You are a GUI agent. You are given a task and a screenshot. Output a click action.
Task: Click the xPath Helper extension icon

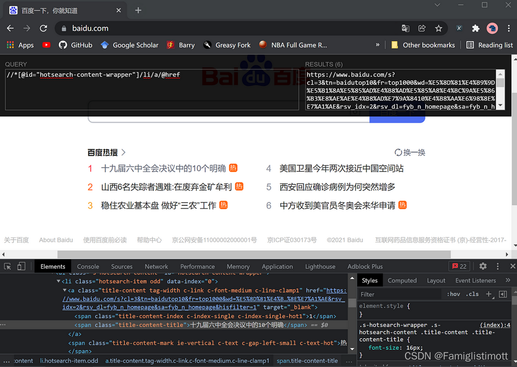click(x=459, y=28)
